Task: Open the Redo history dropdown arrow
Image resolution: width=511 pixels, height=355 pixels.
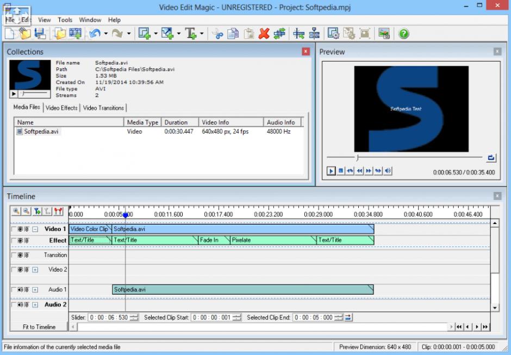Action: (x=129, y=34)
